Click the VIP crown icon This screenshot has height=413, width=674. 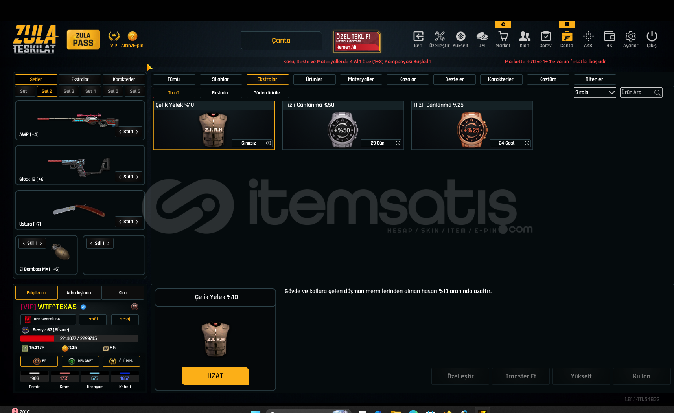[114, 36]
